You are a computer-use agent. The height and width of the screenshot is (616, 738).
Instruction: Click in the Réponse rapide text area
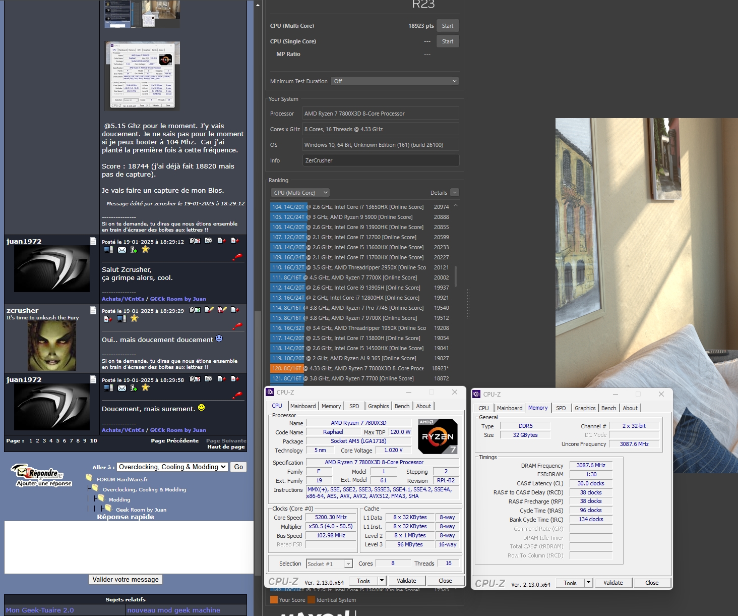click(129, 547)
